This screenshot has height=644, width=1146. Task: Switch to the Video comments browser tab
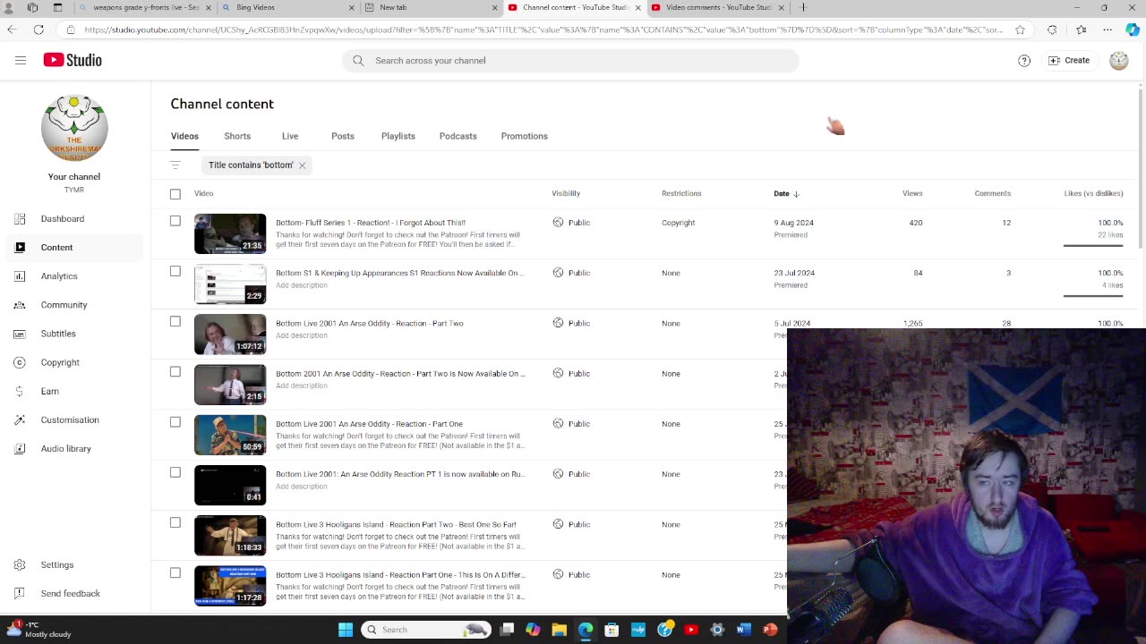pyautogui.click(x=718, y=7)
